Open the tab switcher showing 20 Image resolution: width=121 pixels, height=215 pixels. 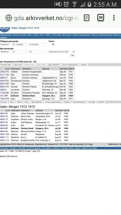pyautogui.click(x=101, y=18)
